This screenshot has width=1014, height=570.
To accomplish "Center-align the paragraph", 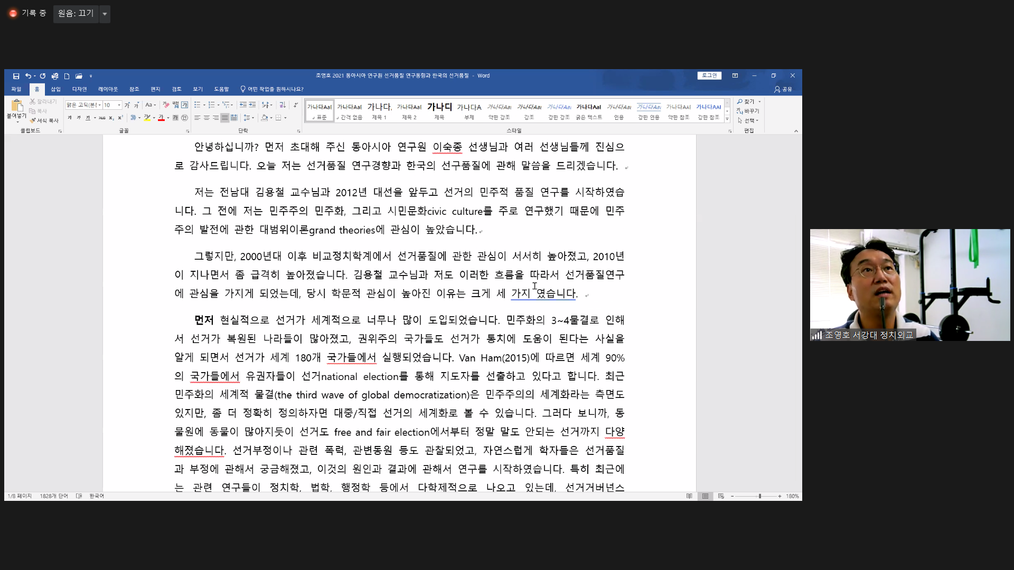I will pyautogui.click(x=206, y=118).
